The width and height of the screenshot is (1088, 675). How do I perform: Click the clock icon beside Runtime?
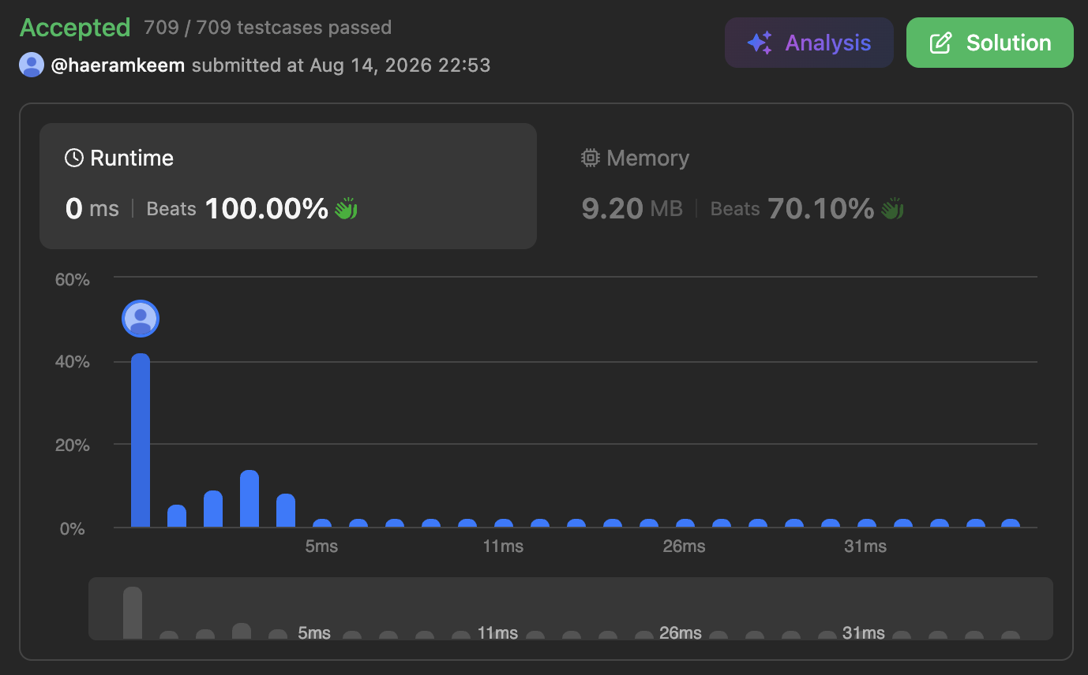tap(74, 158)
